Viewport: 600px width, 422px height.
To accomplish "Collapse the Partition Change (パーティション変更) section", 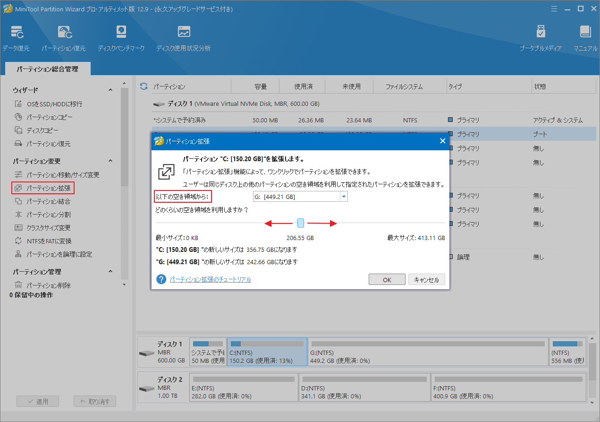I will tap(110, 161).
